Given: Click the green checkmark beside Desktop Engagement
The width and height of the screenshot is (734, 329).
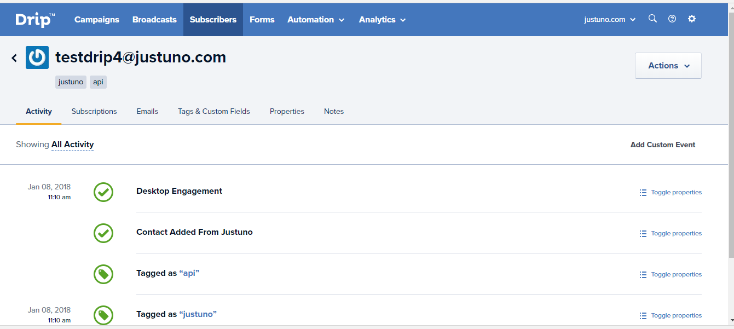Looking at the screenshot, I should tap(103, 192).
